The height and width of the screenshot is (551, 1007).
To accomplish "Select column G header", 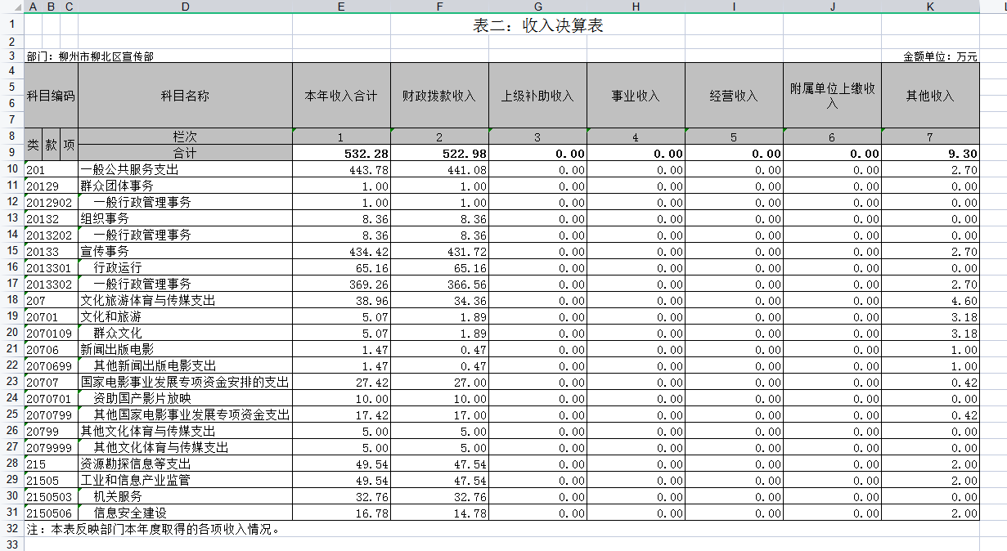I will [x=537, y=7].
